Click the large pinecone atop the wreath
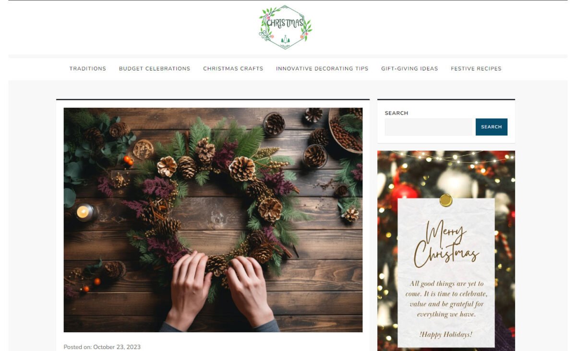This screenshot has width=576, height=351. coord(241,169)
